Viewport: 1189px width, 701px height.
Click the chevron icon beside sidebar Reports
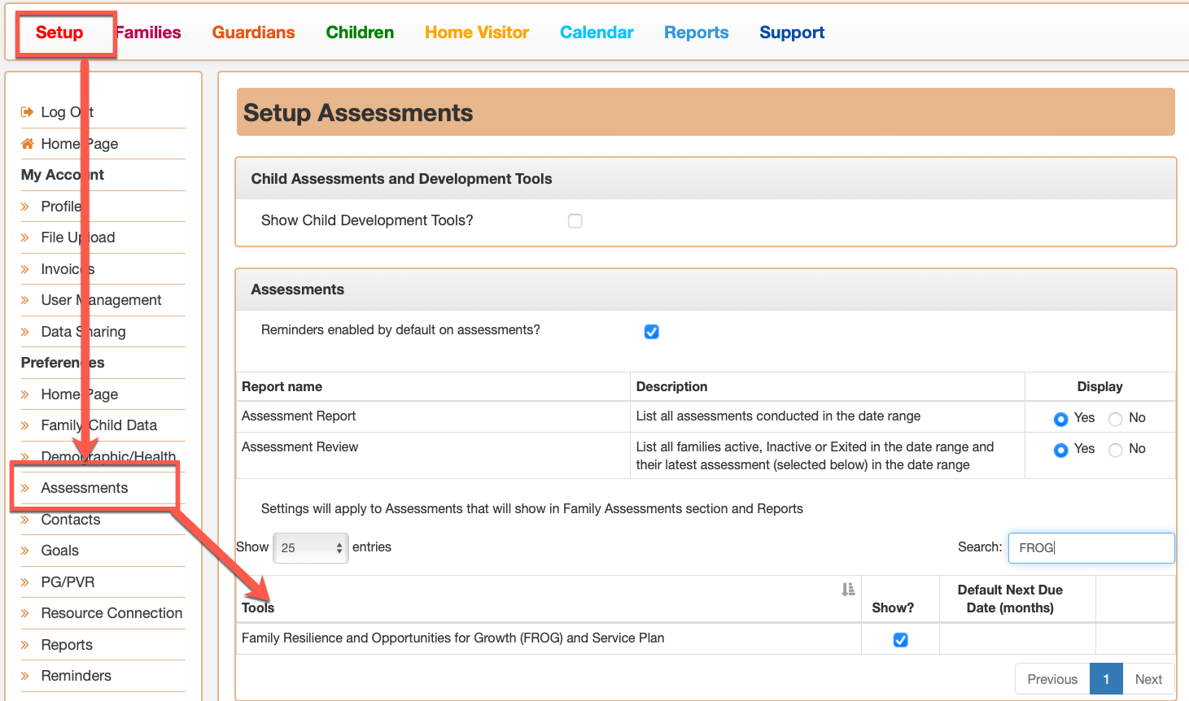tap(25, 645)
